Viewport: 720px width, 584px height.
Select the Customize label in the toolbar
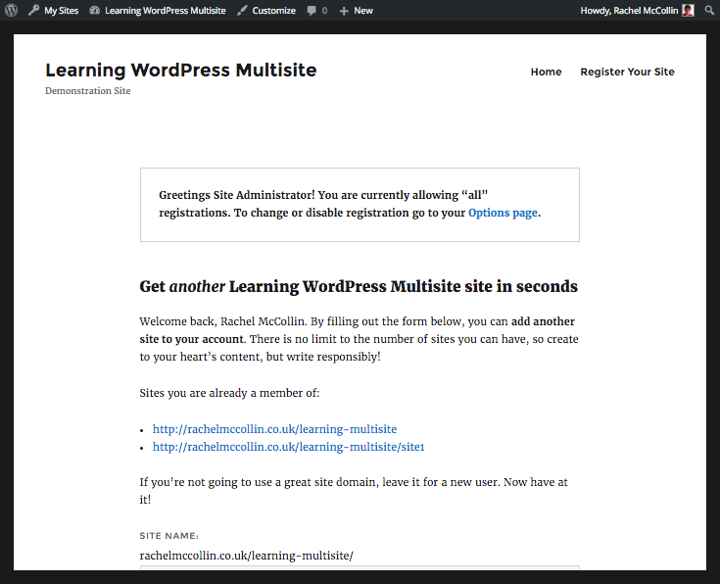pos(273,11)
